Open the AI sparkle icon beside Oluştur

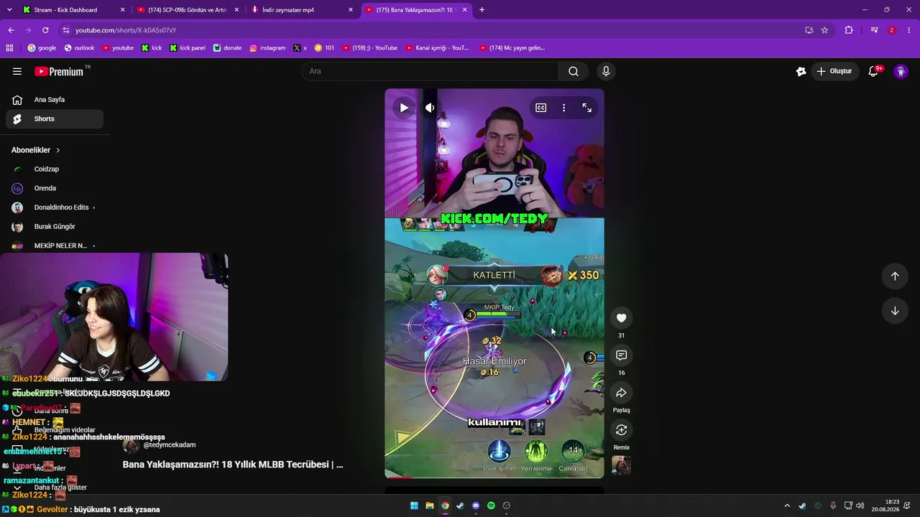coord(801,71)
